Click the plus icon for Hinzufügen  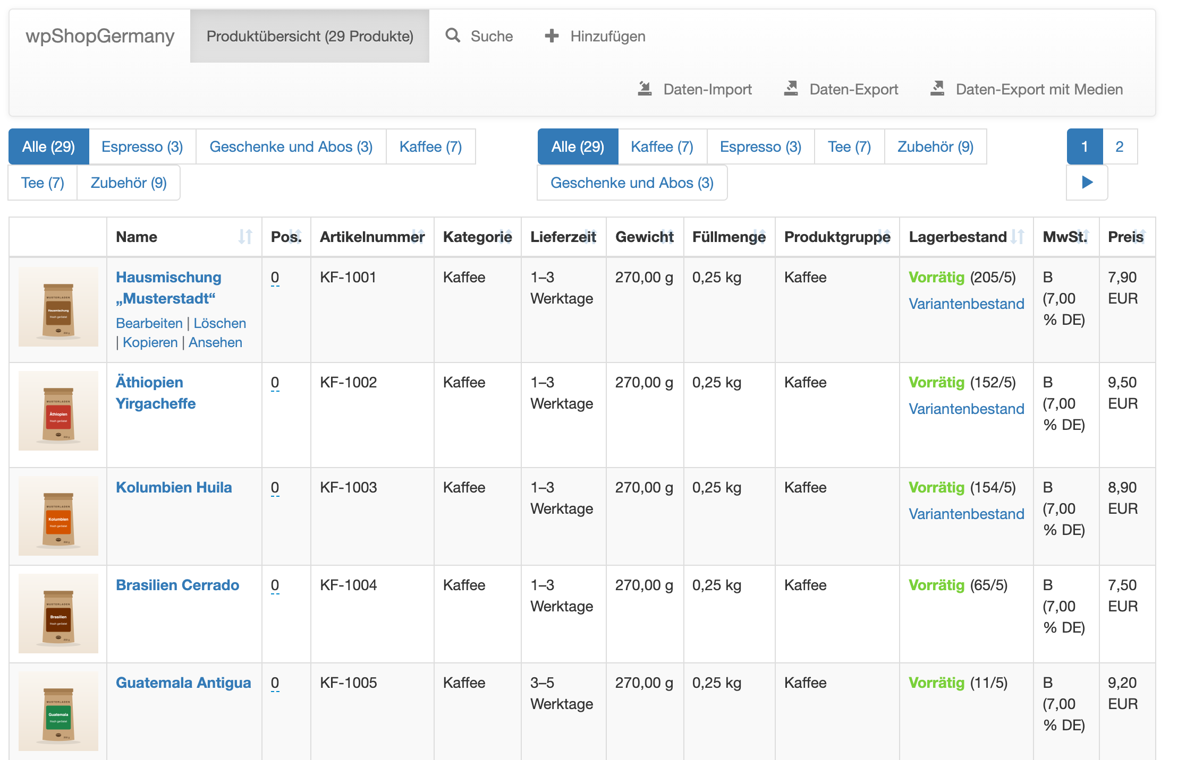coord(552,36)
